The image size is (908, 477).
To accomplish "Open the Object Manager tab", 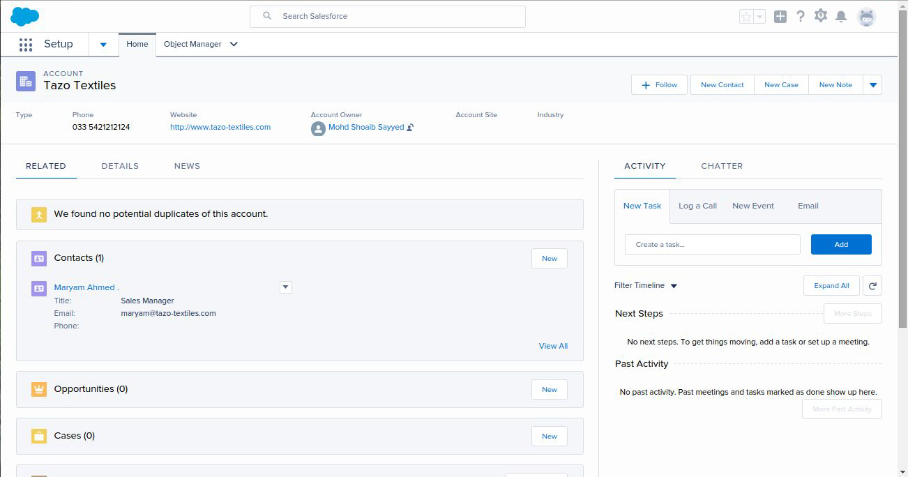I will [192, 44].
